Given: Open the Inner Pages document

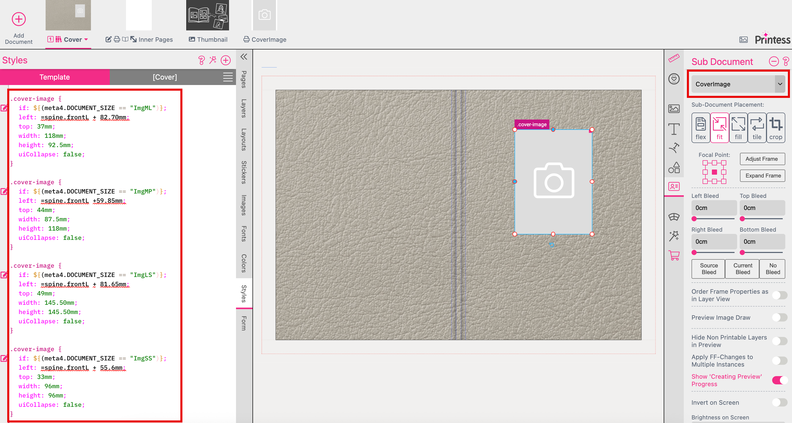Looking at the screenshot, I should coord(139,40).
